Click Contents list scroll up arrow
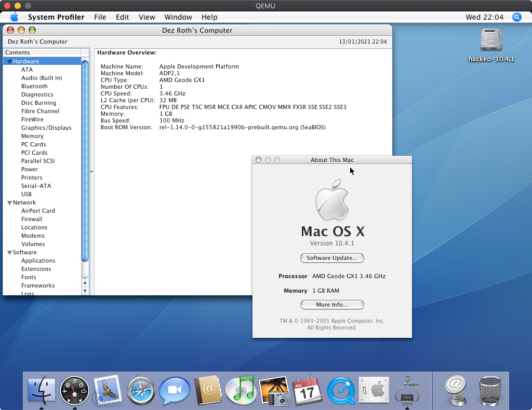Screen dimensions: 532x410 pyautogui.click(x=85, y=283)
